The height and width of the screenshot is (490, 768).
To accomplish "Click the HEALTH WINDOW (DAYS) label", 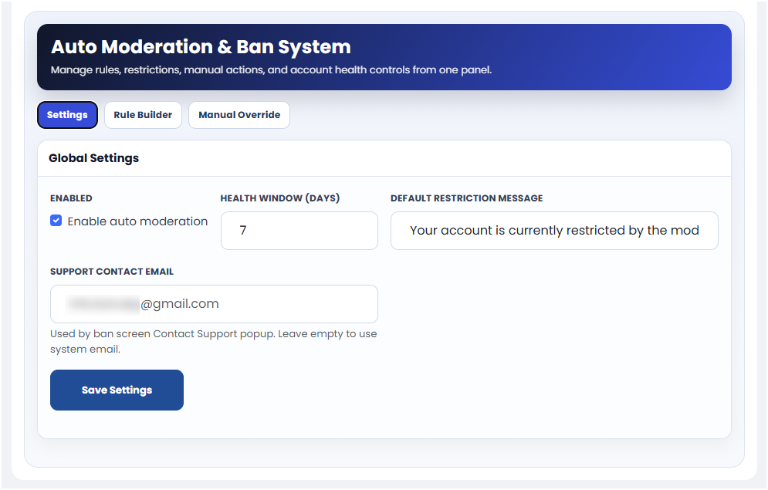I will (279, 198).
